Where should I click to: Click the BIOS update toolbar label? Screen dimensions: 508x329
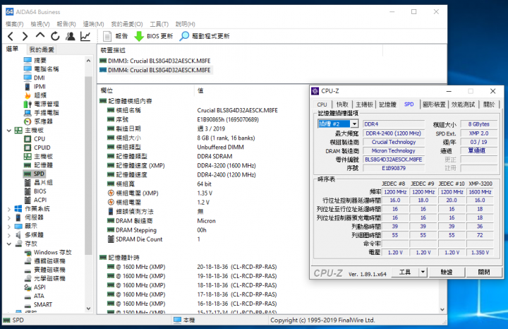pyautogui.click(x=159, y=36)
